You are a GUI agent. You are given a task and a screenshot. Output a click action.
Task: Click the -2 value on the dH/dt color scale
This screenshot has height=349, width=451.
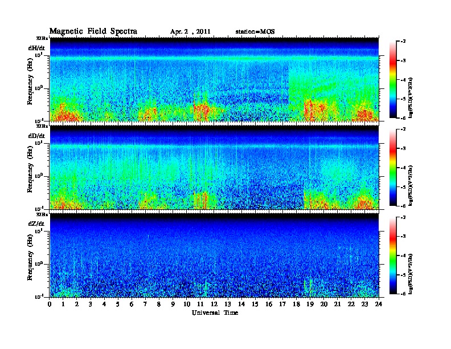click(x=403, y=42)
